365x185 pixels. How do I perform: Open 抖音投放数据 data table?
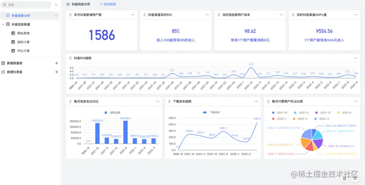21,24
